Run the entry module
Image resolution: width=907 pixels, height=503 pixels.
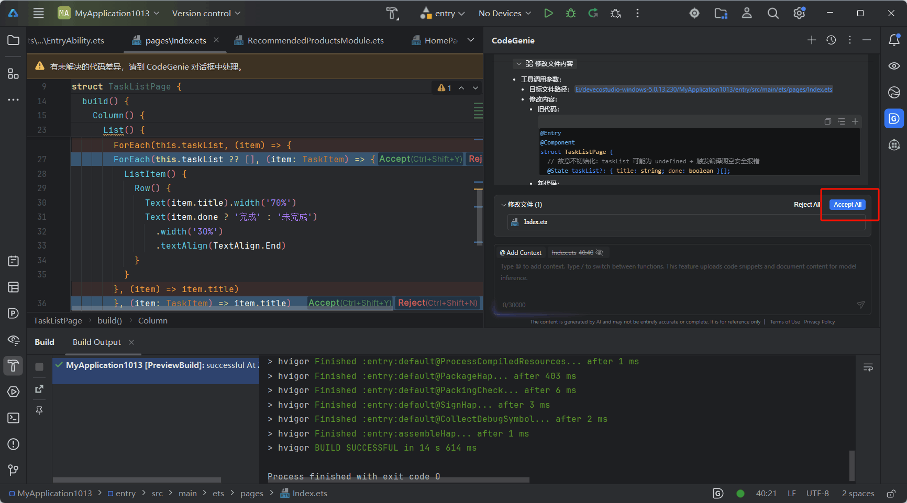point(548,13)
